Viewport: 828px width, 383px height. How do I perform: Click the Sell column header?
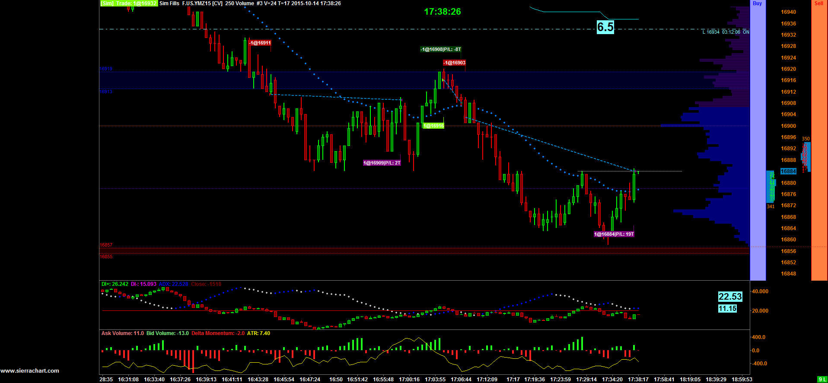pos(818,3)
